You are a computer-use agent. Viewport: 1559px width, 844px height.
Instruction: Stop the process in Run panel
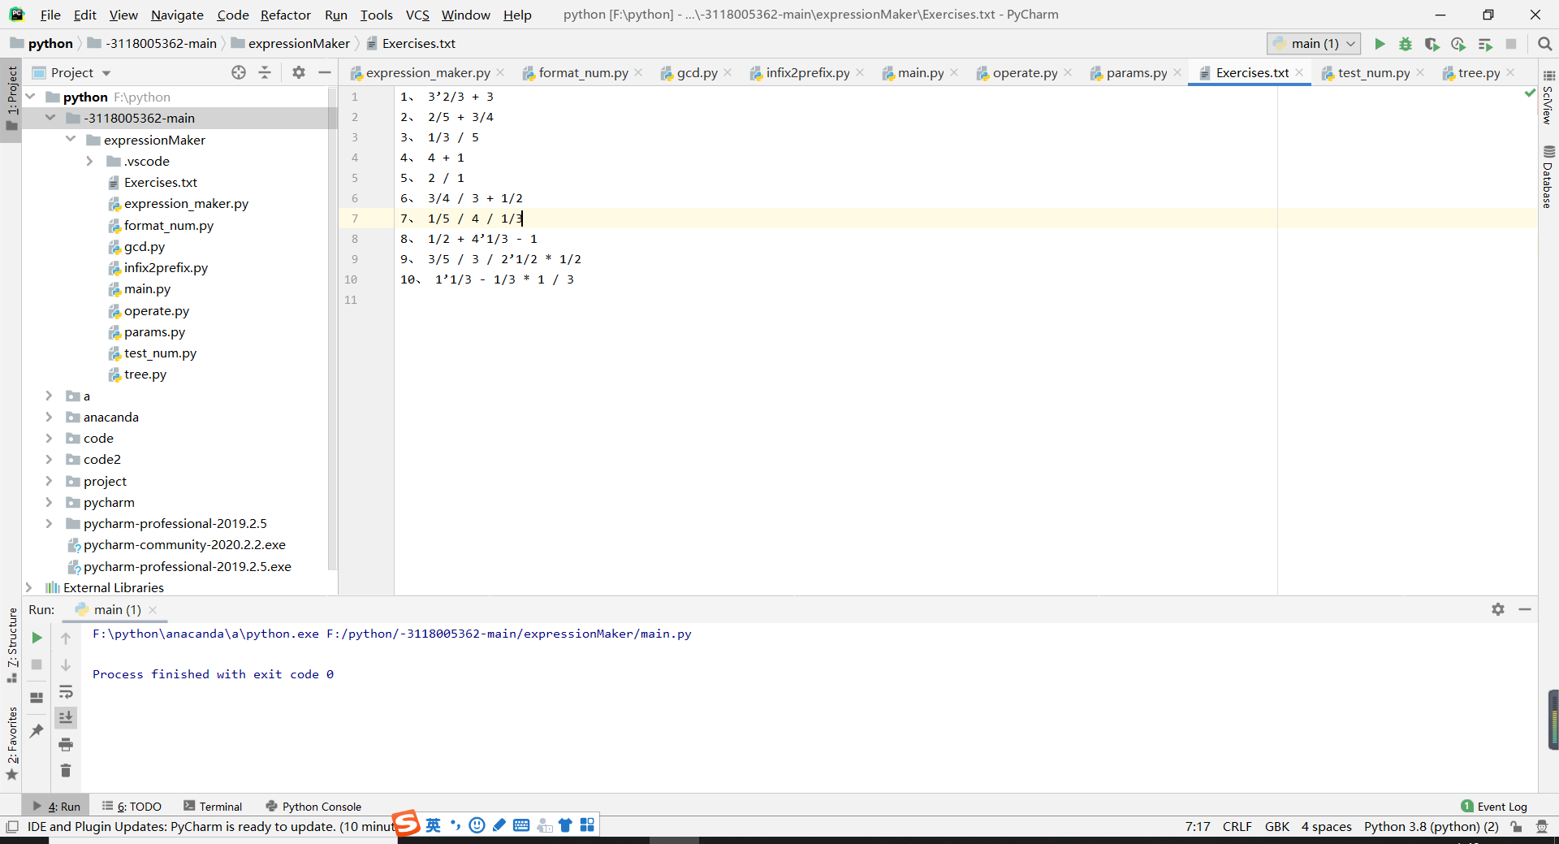37,664
